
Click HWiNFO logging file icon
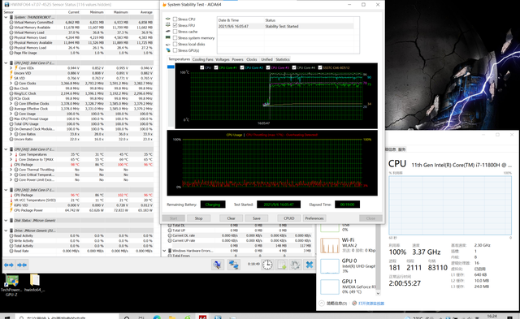tap(282, 265)
